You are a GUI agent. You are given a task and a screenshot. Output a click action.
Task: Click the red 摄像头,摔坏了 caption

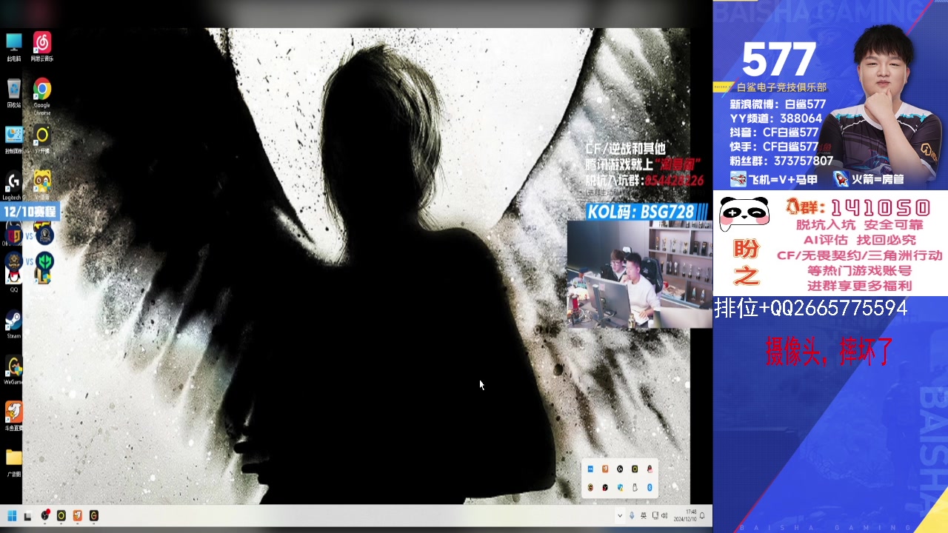[x=829, y=352]
